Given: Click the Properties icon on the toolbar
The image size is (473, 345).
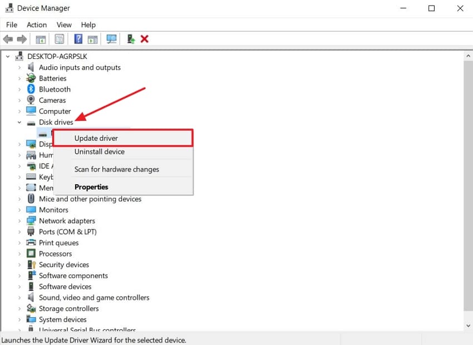Looking at the screenshot, I should (x=59, y=39).
